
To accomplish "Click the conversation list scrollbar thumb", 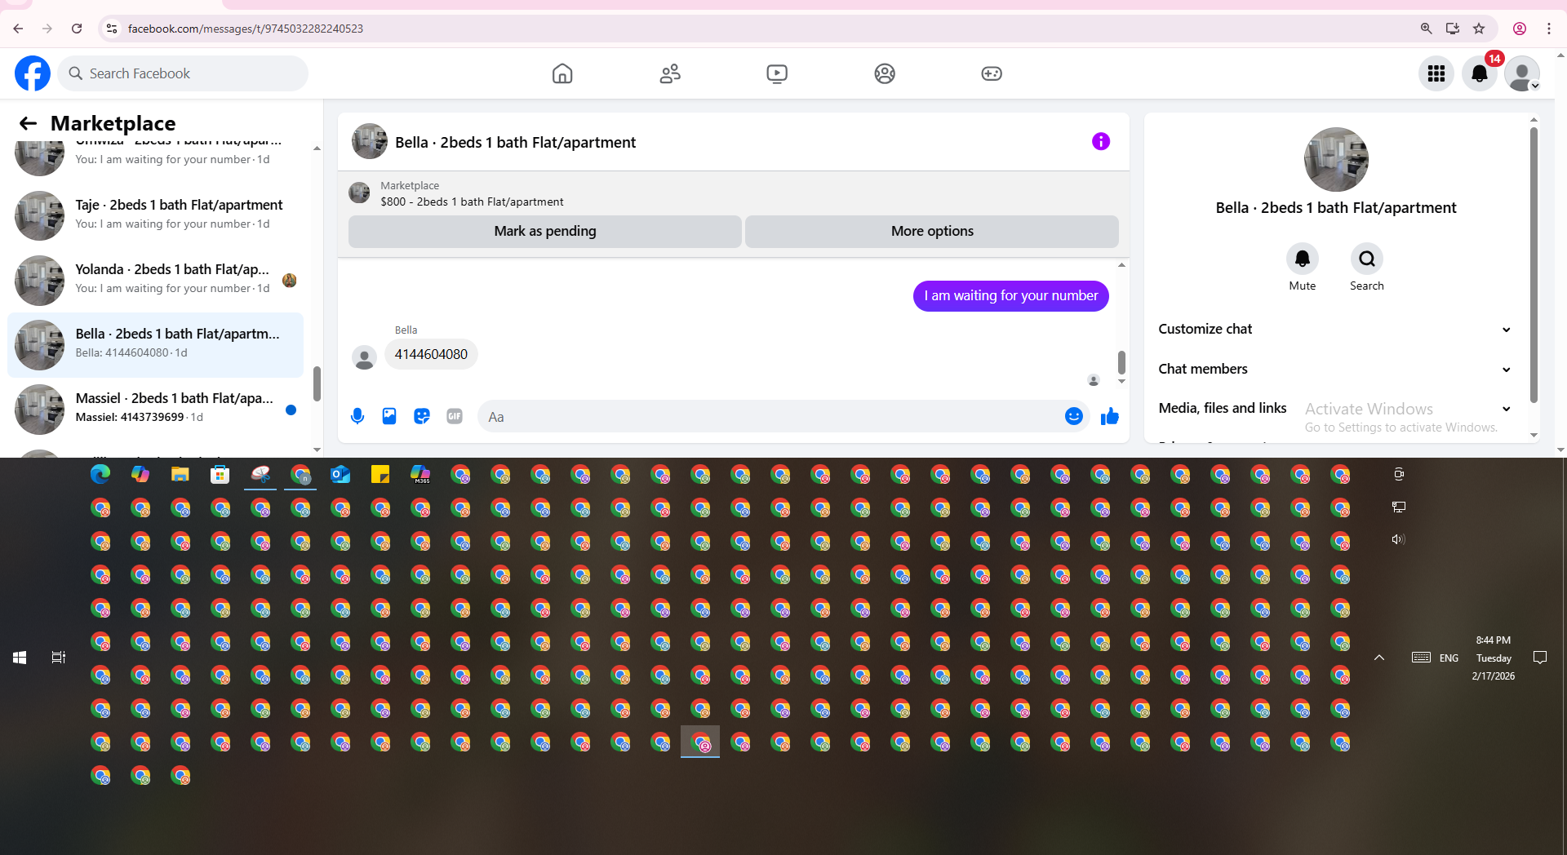I will (x=317, y=383).
